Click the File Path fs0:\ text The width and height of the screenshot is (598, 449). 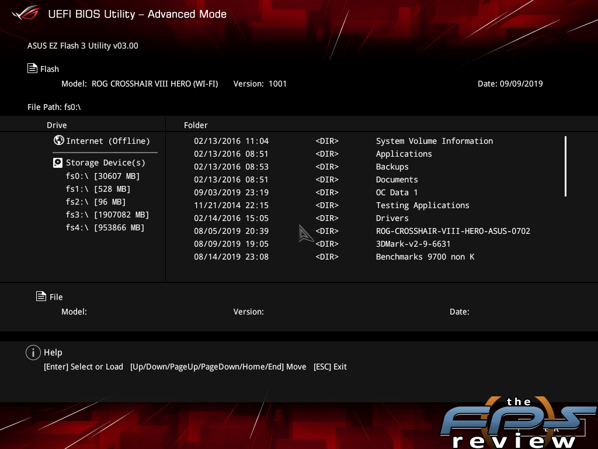tap(54, 107)
